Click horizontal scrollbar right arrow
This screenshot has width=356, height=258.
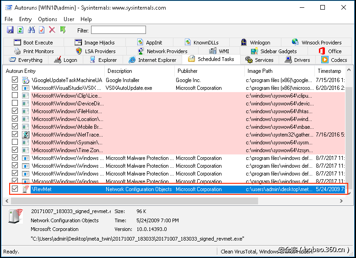click(x=341, y=201)
